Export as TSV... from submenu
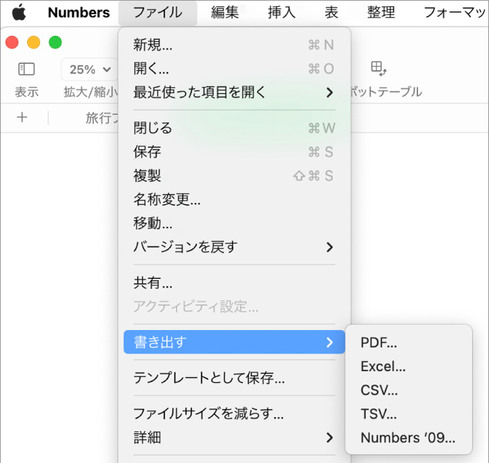489x463 pixels. [409, 414]
